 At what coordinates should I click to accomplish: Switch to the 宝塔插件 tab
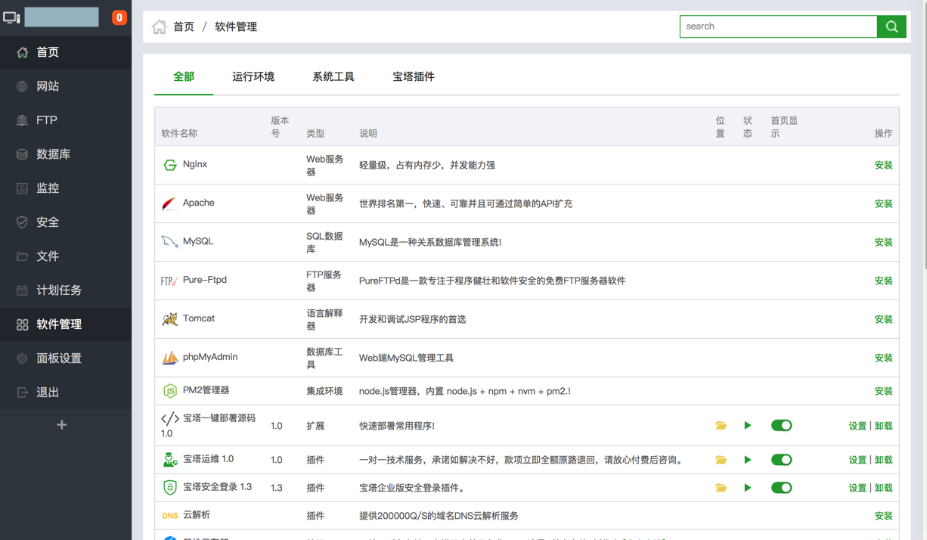point(414,76)
